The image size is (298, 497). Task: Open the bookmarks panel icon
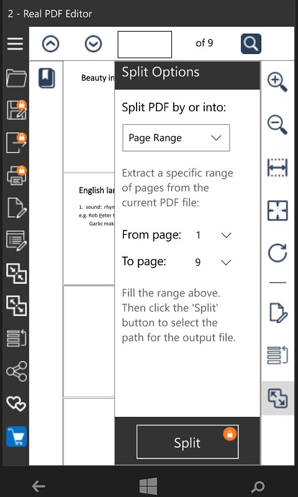coord(47,78)
